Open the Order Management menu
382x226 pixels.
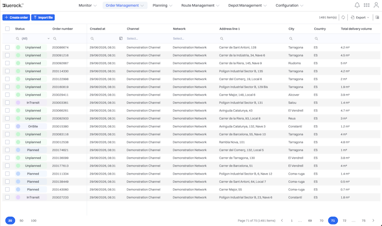click(x=125, y=6)
